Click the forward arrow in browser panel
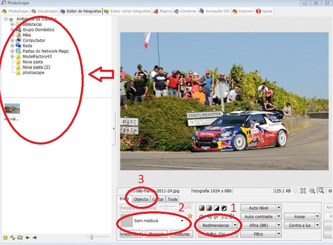333x245 pixels. click(x=35, y=238)
